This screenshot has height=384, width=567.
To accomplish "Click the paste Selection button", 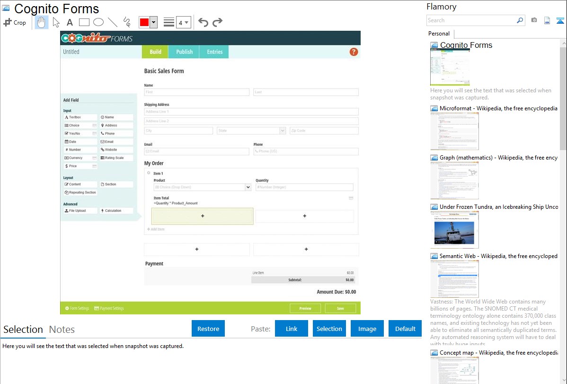I will click(x=329, y=329).
